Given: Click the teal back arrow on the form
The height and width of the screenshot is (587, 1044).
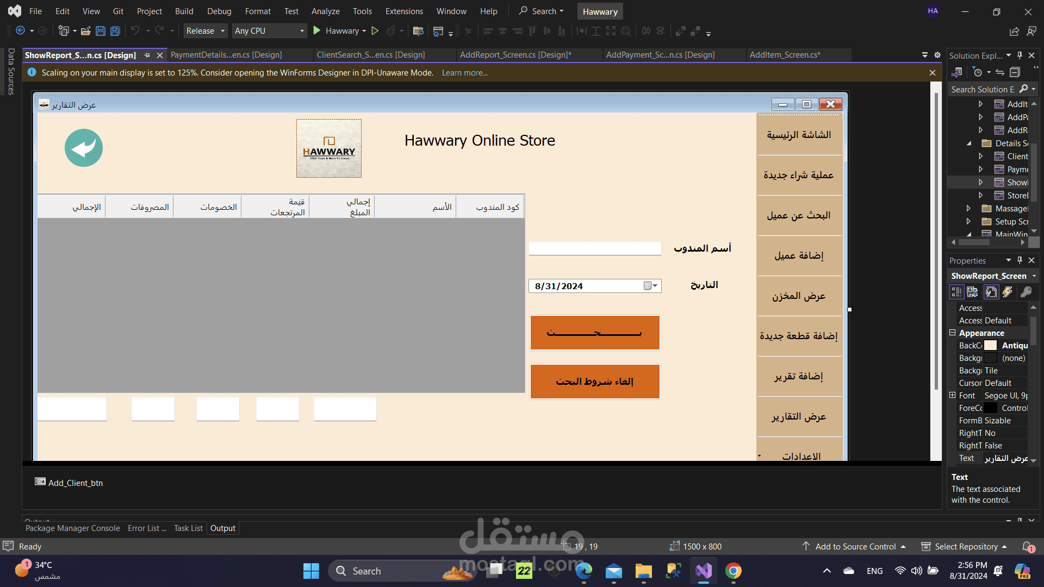Looking at the screenshot, I should (84, 148).
